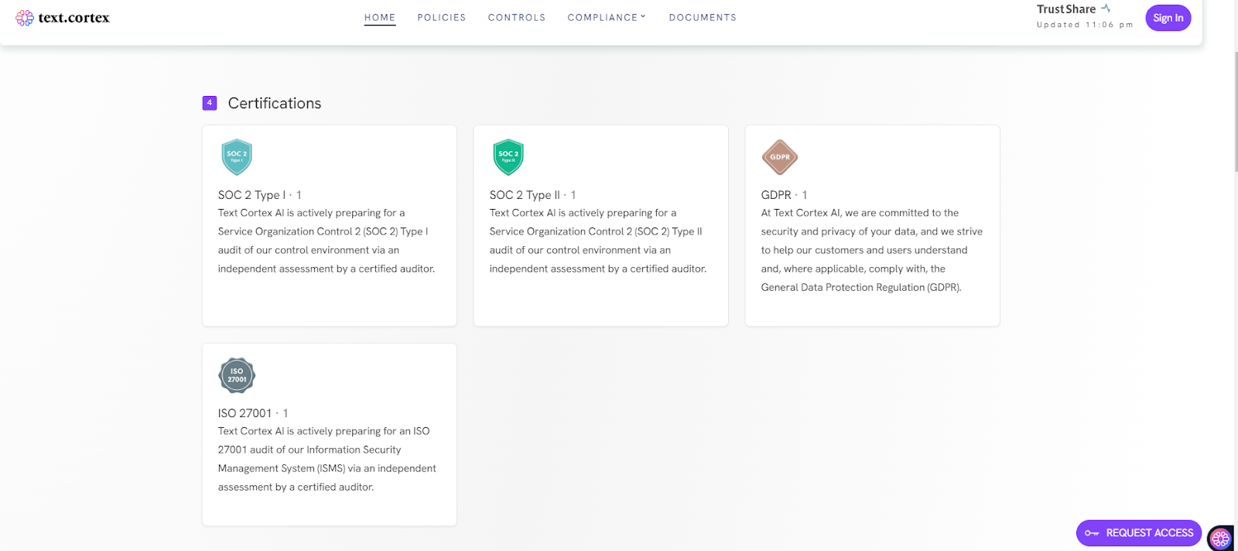Viewport: 1238px width, 551px height.
Task: Open the GDPR certification title
Action: coord(784,195)
